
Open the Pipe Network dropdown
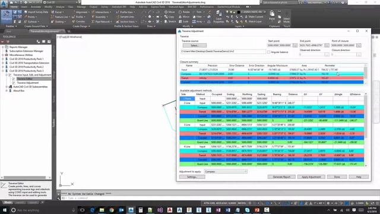point(102,21)
